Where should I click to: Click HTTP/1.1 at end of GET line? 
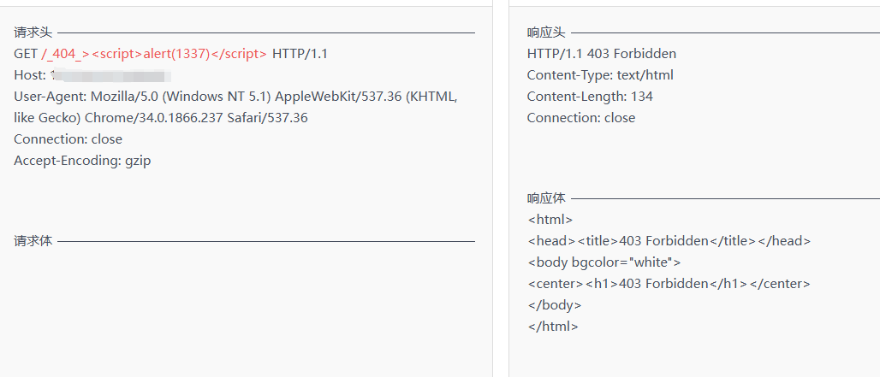(300, 54)
